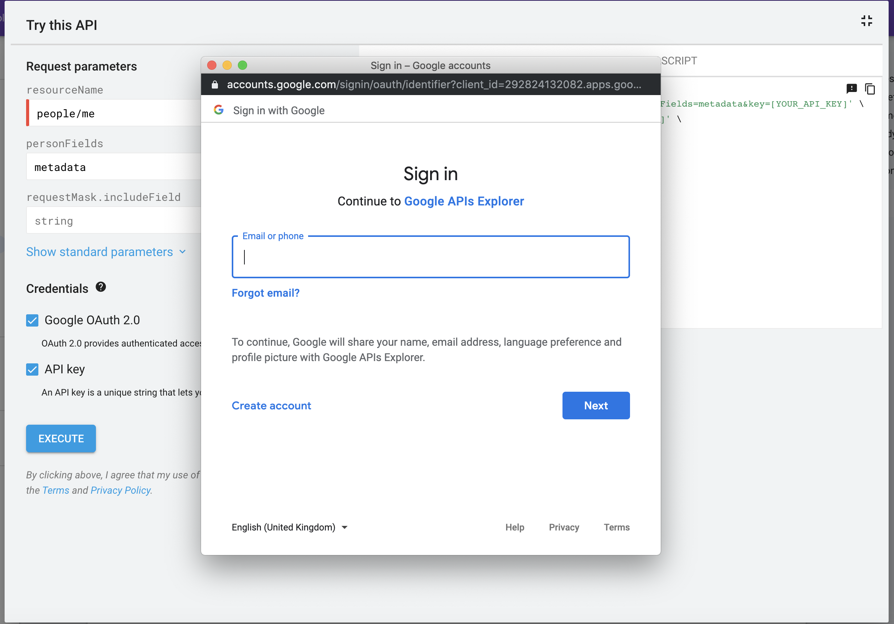The height and width of the screenshot is (624, 894).
Task: Click the report feedback icon
Action: 851,89
